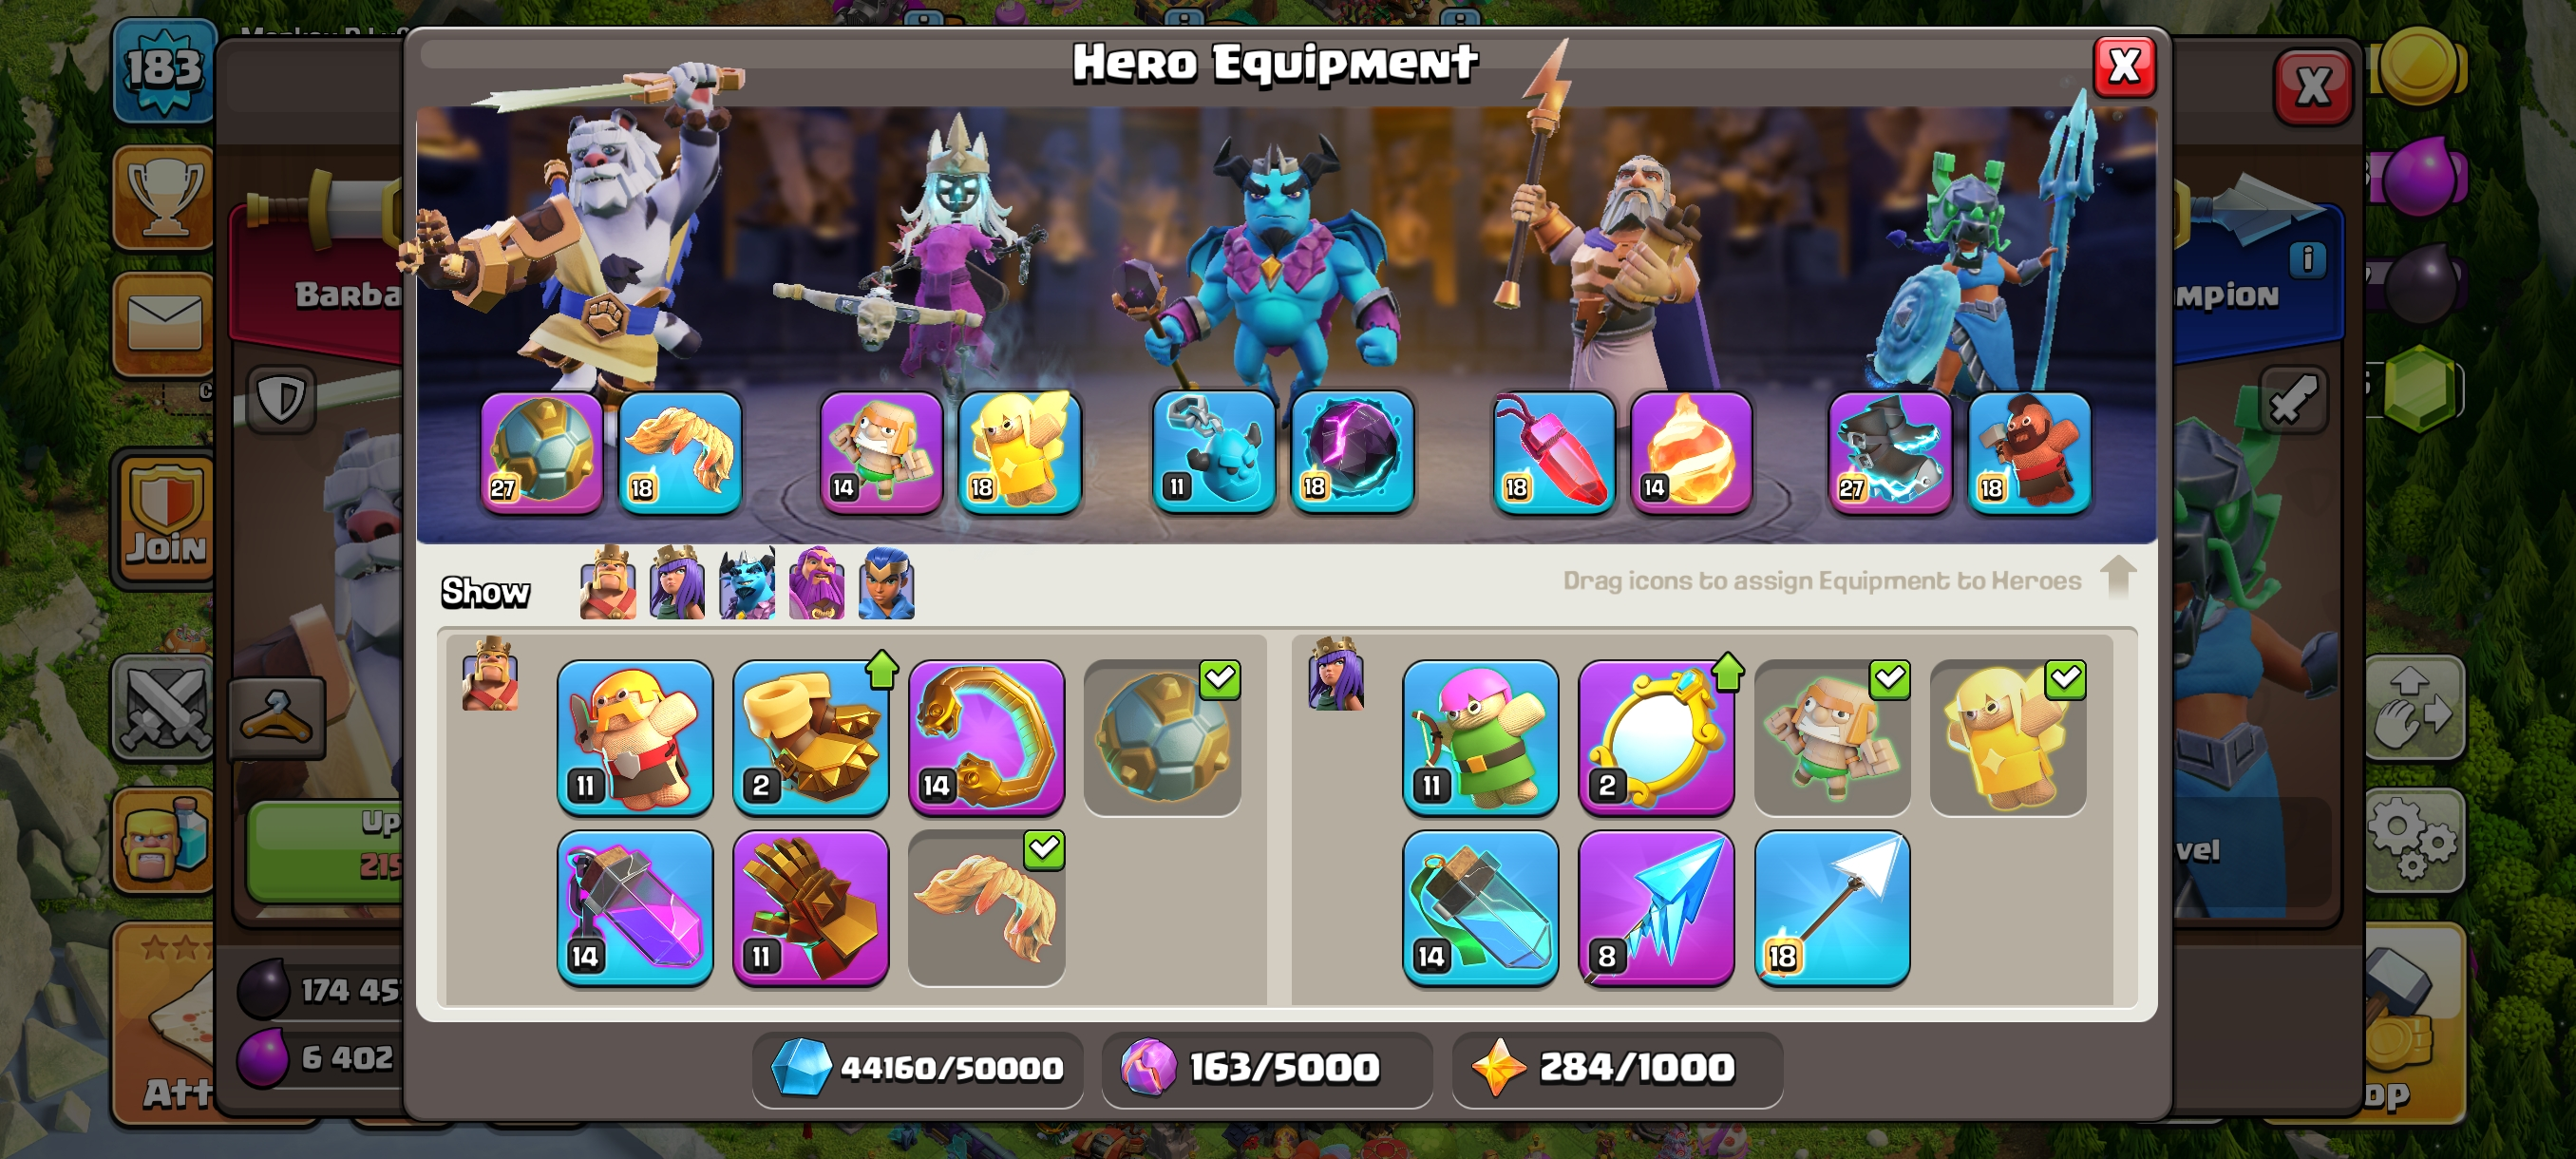This screenshot has width=2576, height=1159.
Task: Close the Hero Equipment window
Action: point(2124,67)
